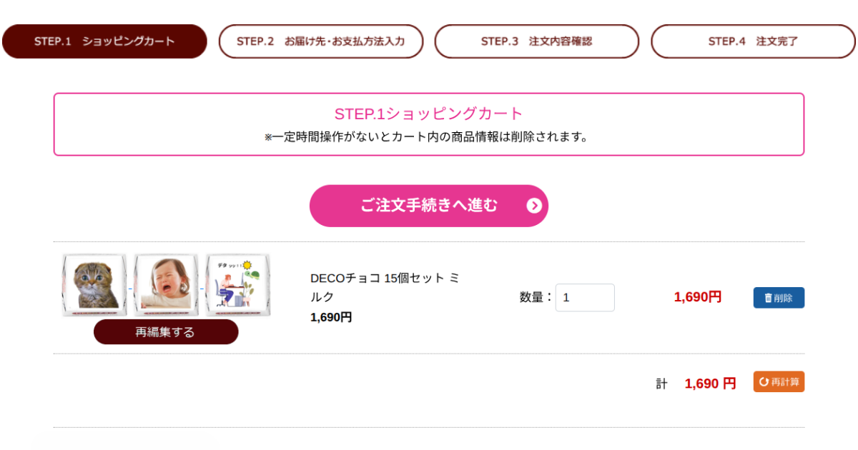The image size is (858, 450).
Task: Select STEP.2 お届け先・お支払方法入力 tab
Action: tap(321, 41)
